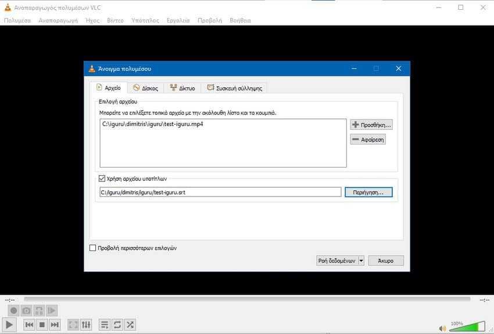Viewport: 494px width, 334px height.
Task: Toggle the playlist view icon
Action: coord(105,324)
